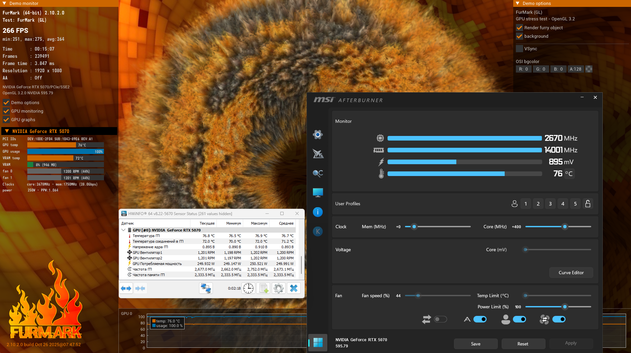Close HWiNFO sensors with blue X button
Screen dimensions: 631x353
tap(294, 288)
